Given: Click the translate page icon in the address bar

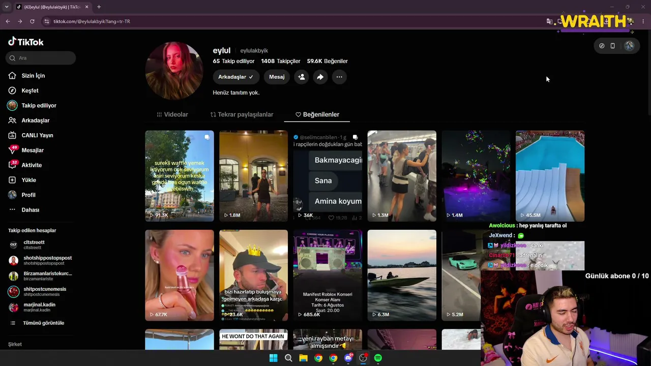Looking at the screenshot, I should pos(549,21).
